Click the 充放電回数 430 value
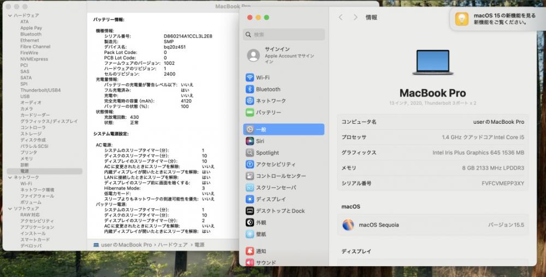The height and width of the screenshot is (277, 546). (134, 117)
